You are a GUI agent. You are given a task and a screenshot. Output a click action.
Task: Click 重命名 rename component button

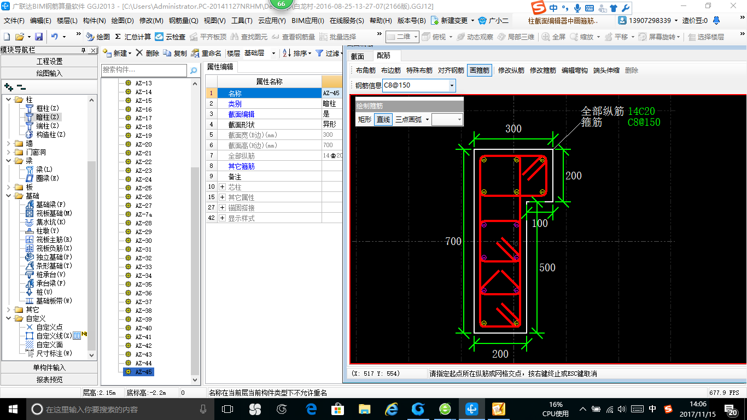(206, 53)
